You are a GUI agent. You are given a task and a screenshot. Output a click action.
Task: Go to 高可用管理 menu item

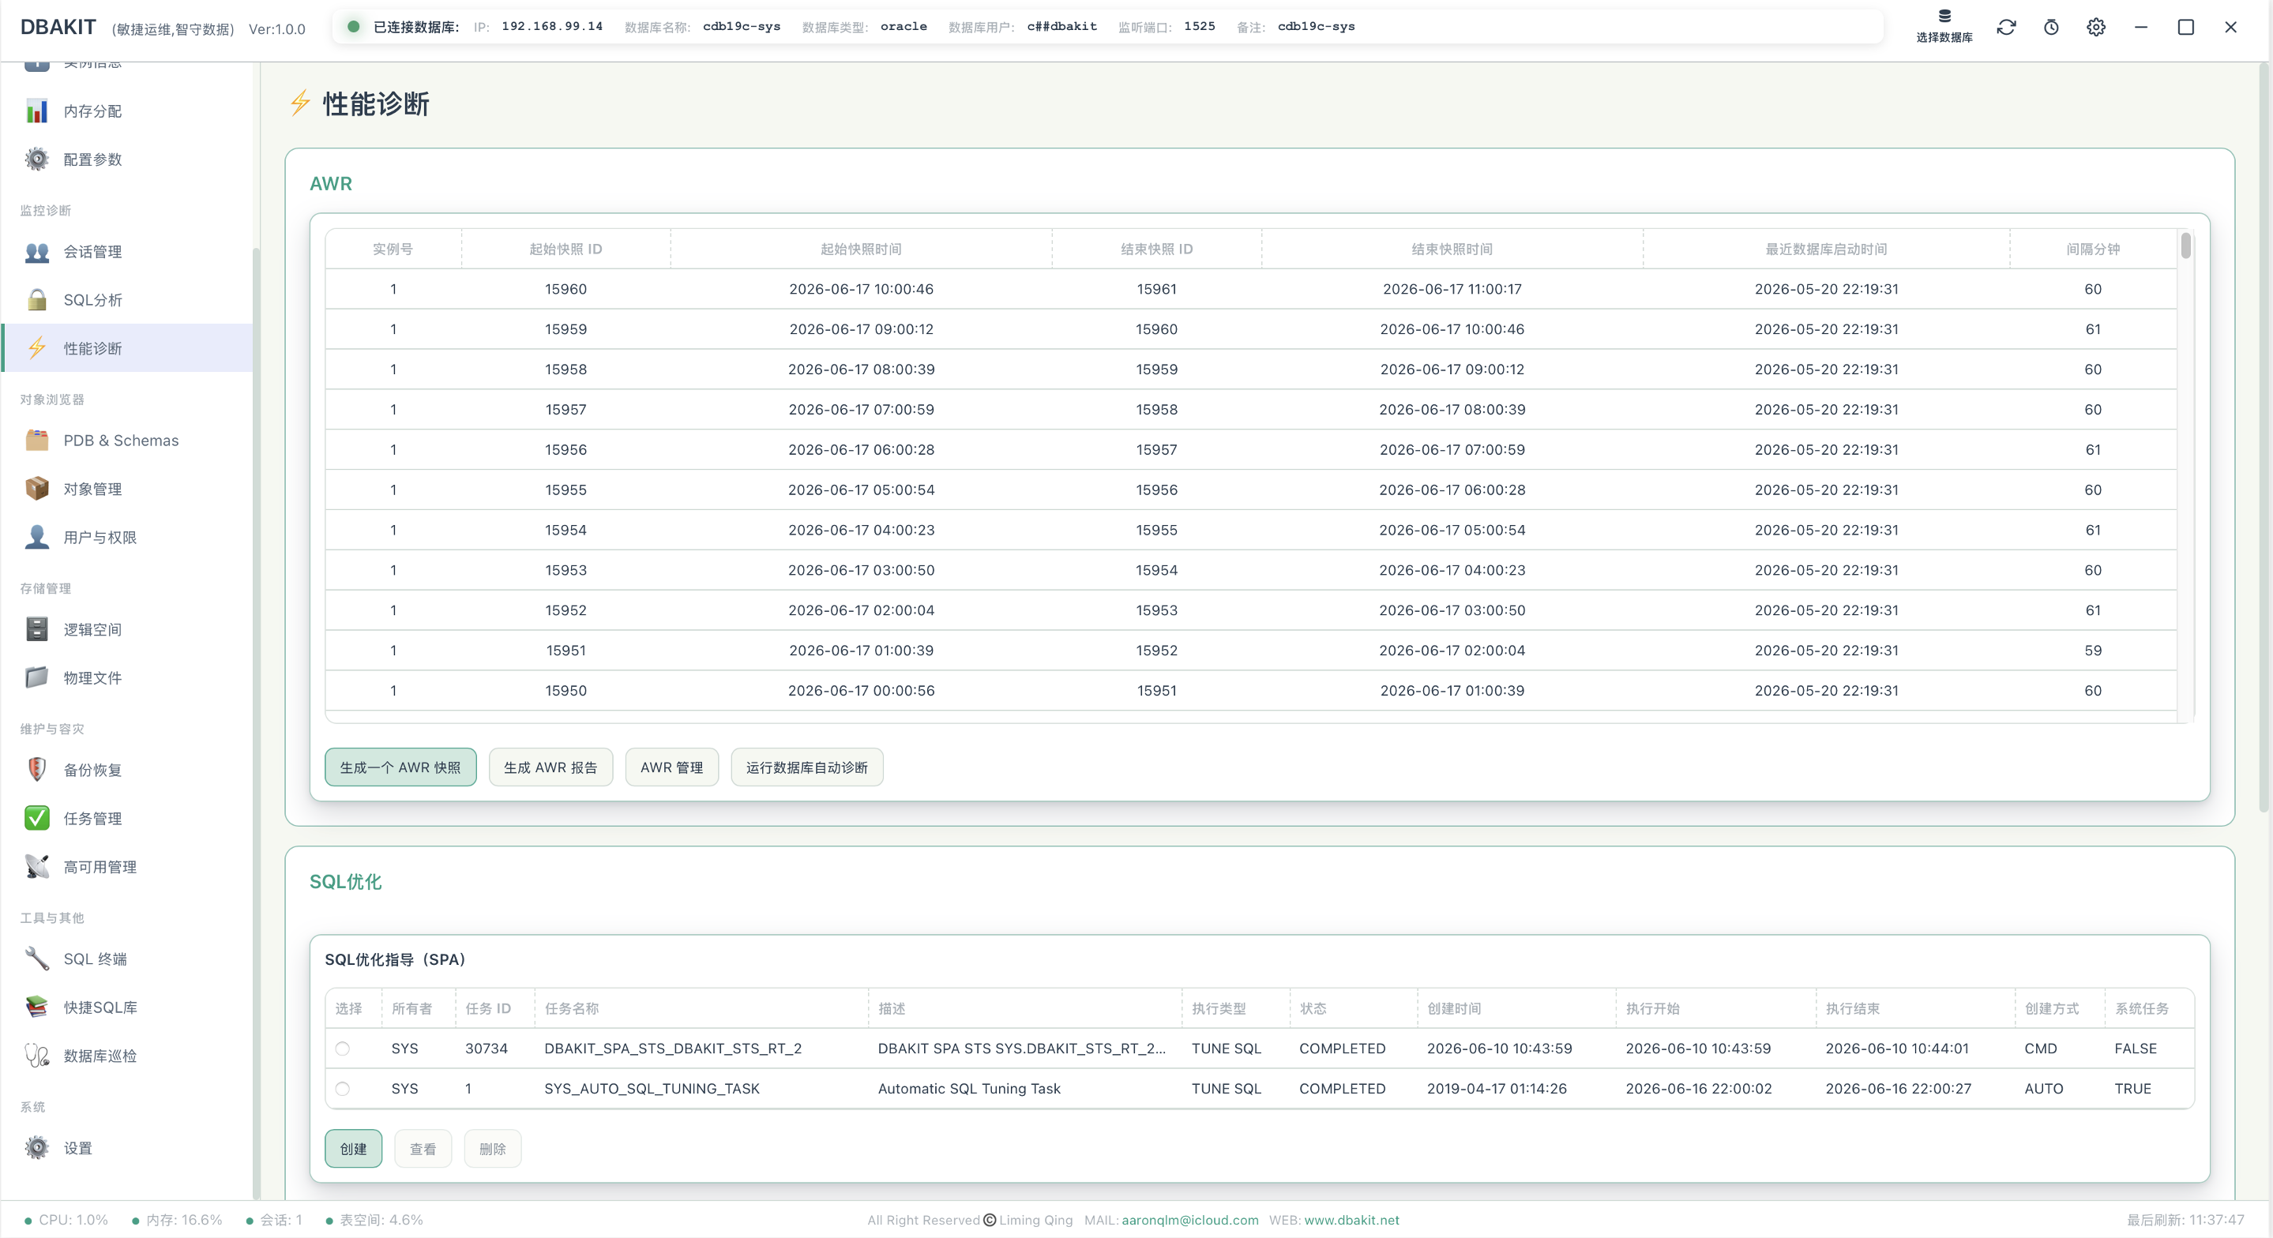[127, 868]
